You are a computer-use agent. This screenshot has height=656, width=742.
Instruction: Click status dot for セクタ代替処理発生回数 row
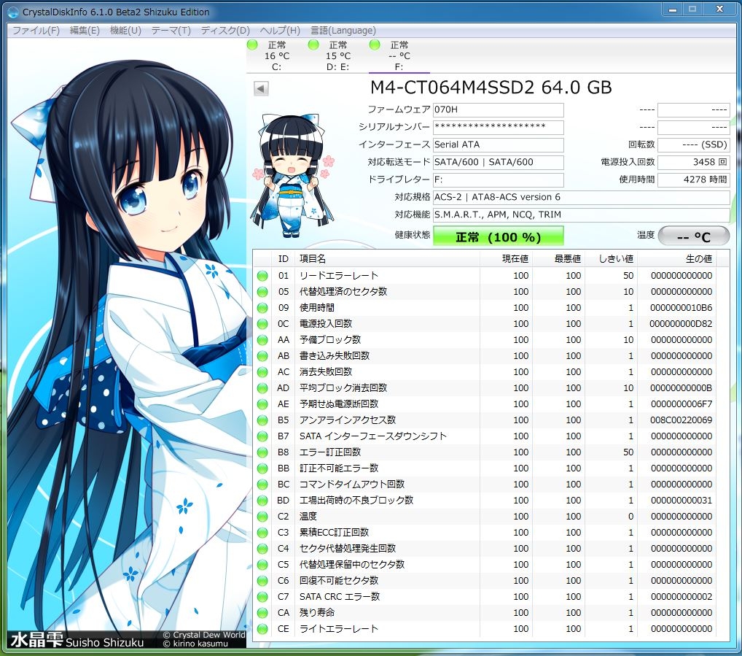(x=262, y=549)
